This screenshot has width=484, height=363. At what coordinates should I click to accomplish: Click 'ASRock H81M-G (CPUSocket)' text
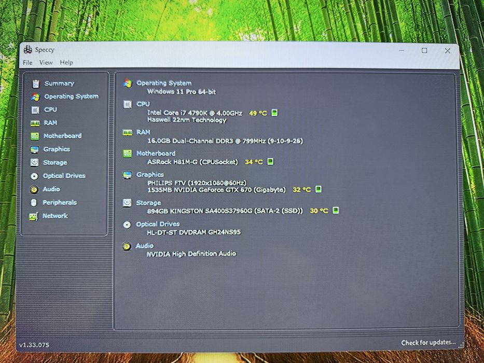192,162
